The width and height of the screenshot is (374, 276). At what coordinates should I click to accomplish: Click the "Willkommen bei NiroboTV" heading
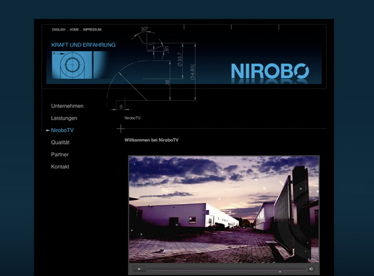pos(151,140)
